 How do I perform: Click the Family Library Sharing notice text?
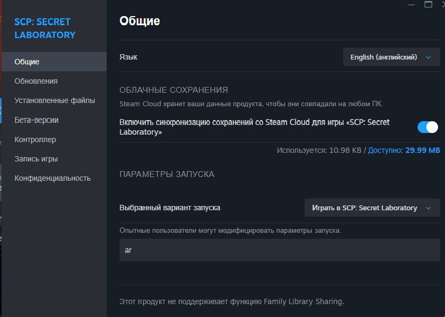(232, 301)
